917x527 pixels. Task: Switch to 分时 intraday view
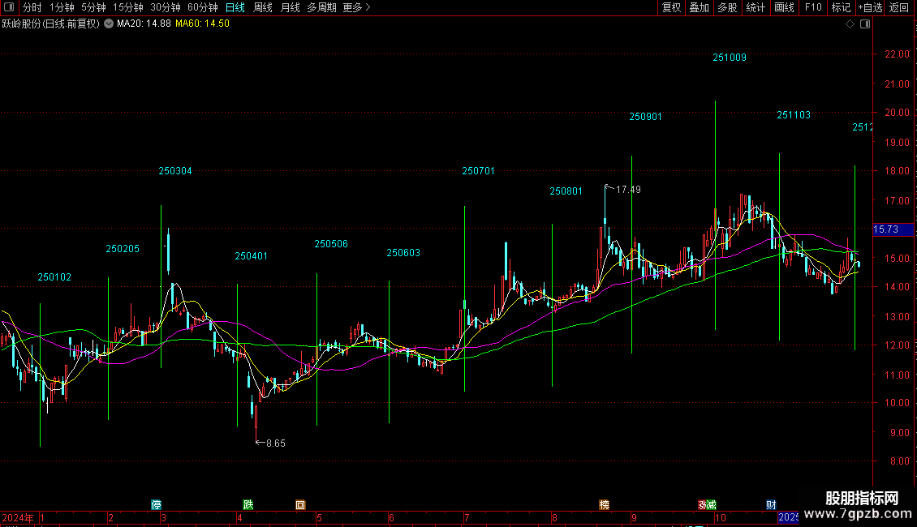tap(32, 7)
